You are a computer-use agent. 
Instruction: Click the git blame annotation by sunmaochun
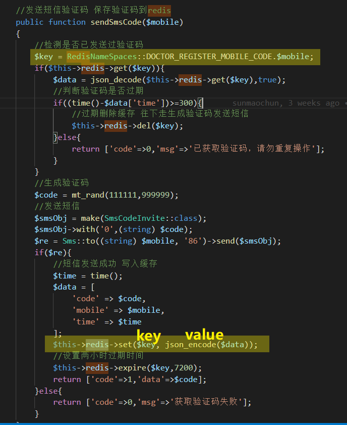[285, 103]
